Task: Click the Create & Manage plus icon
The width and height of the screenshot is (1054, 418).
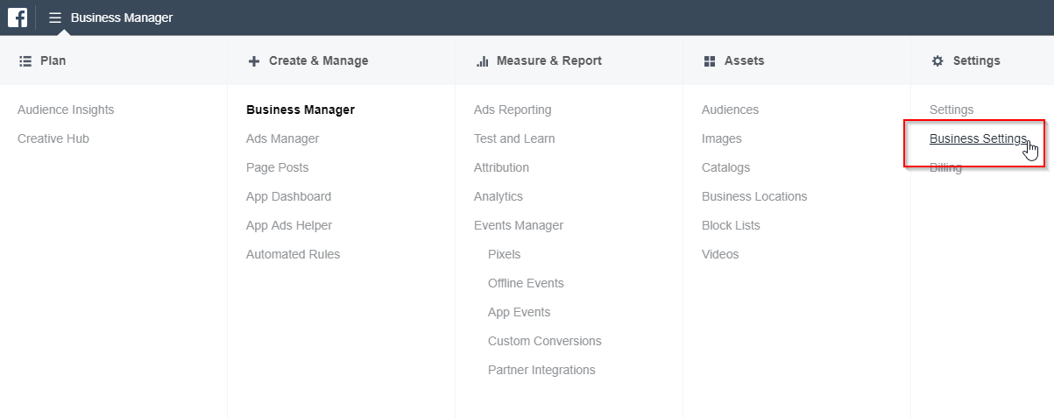Action: [x=254, y=61]
